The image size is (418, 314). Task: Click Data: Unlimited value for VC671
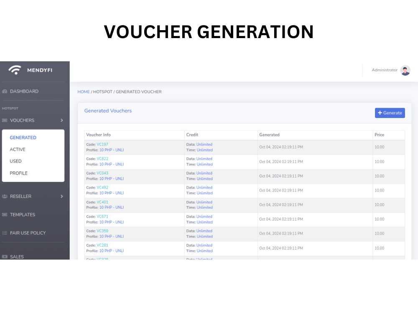[x=204, y=216]
